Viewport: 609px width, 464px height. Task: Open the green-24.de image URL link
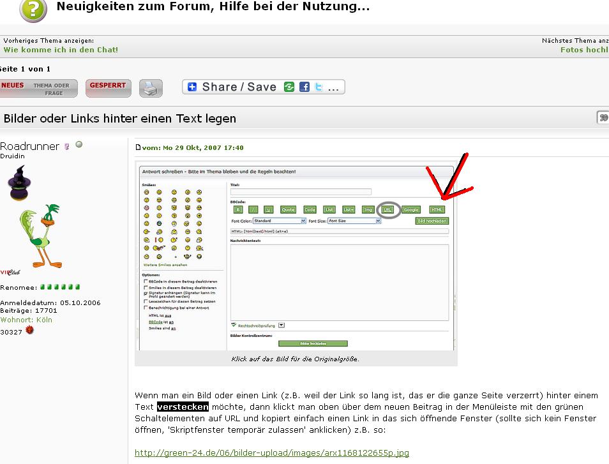271,453
